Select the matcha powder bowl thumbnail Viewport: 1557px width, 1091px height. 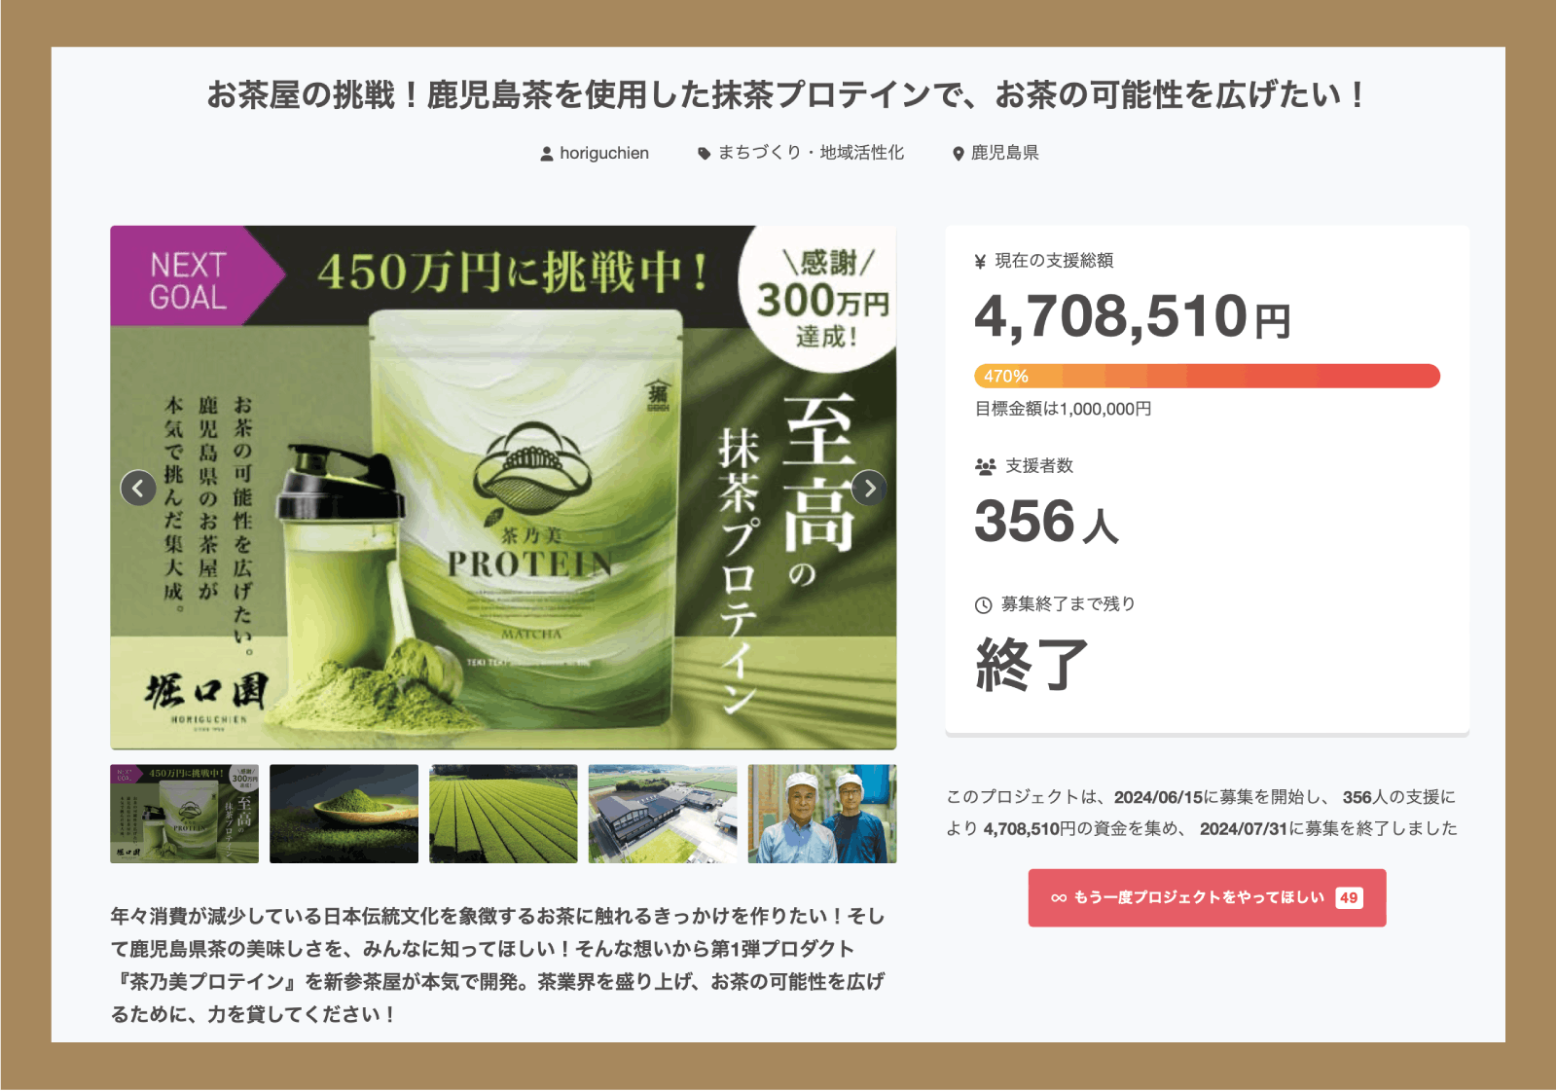[x=344, y=814]
